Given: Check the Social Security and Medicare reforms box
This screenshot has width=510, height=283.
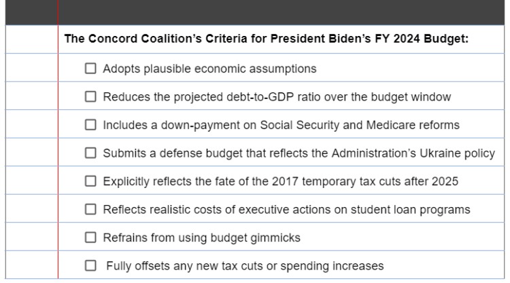Looking at the screenshot, I should pos(90,125).
